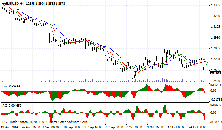This screenshot has width=222, height=130.
Task: Click the EURUSD,H4 chart title label
Action: [15, 3]
